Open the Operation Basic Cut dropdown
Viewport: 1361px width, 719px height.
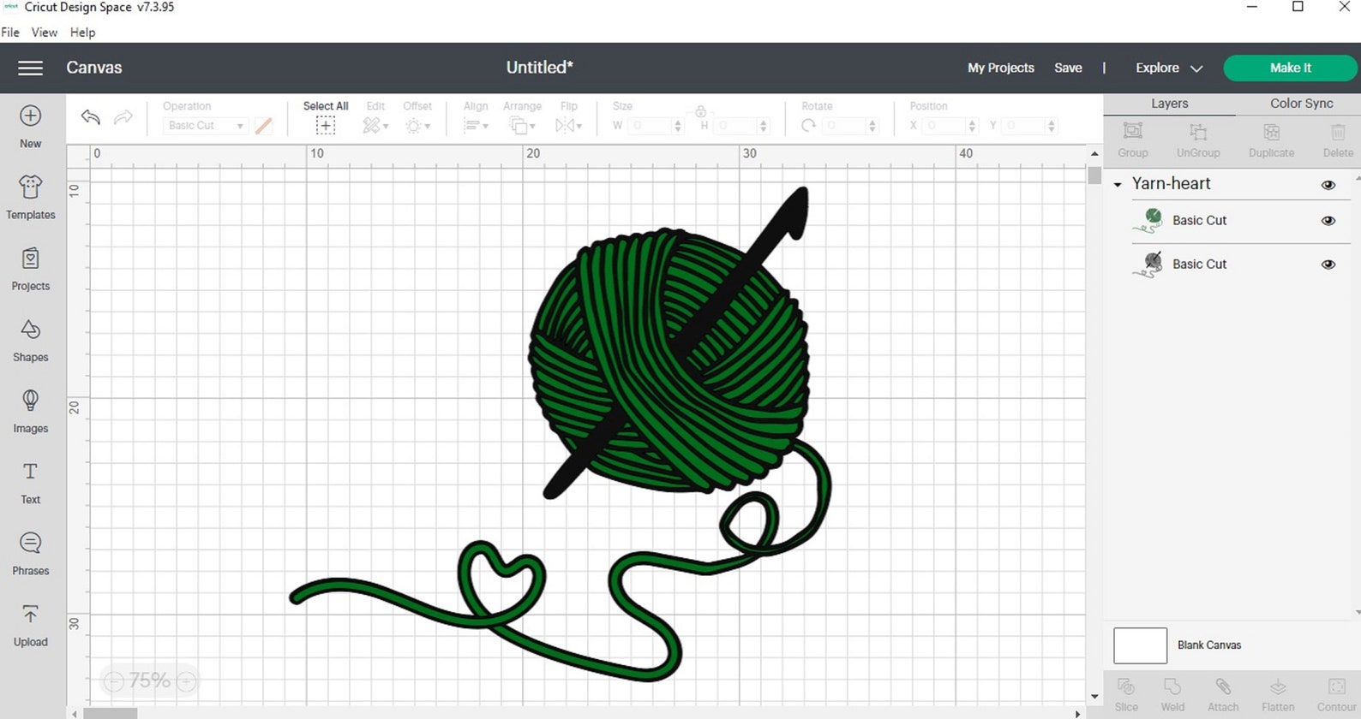pyautogui.click(x=205, y=126)
